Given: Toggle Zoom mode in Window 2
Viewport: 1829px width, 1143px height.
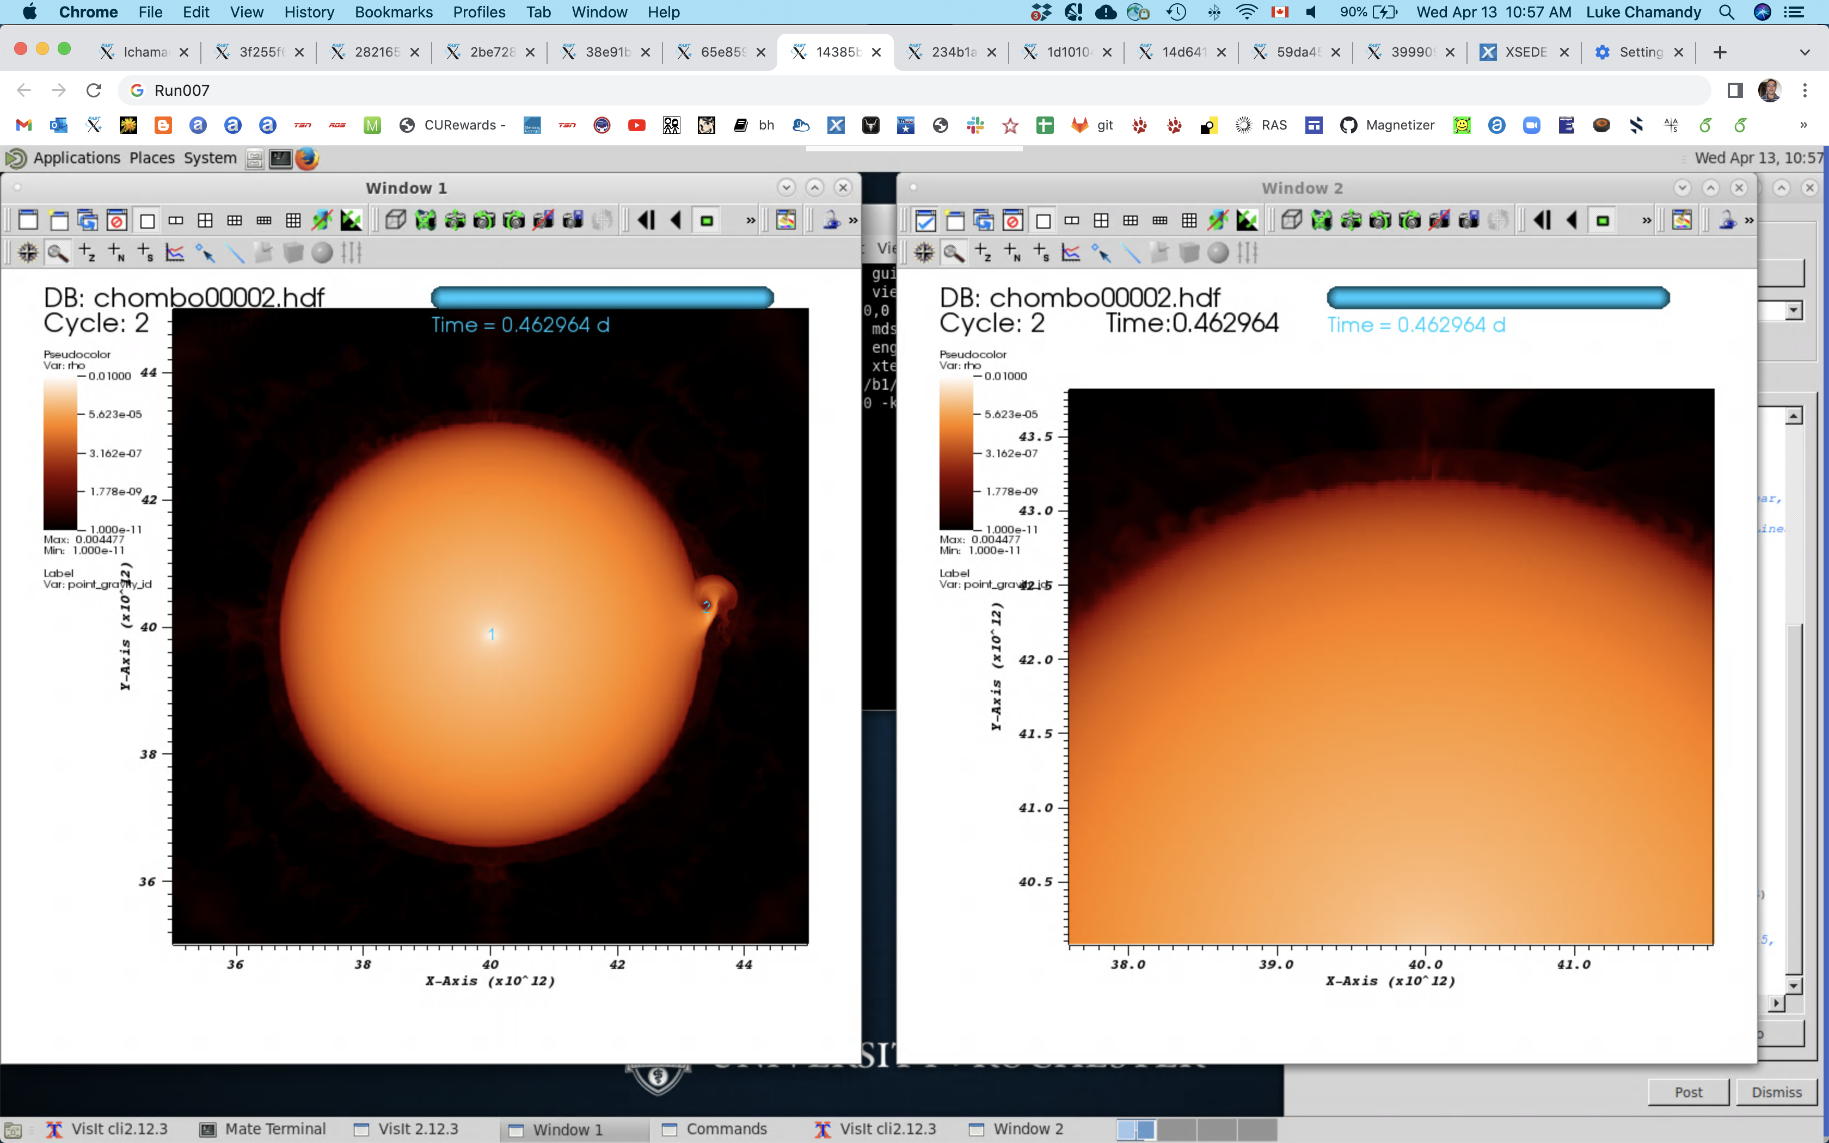Looking at the screenshot, I should pyautogui.click(x=954, y=253).
